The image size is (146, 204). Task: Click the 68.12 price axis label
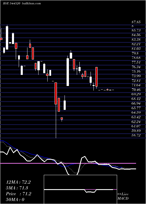[x=136, y=99]
